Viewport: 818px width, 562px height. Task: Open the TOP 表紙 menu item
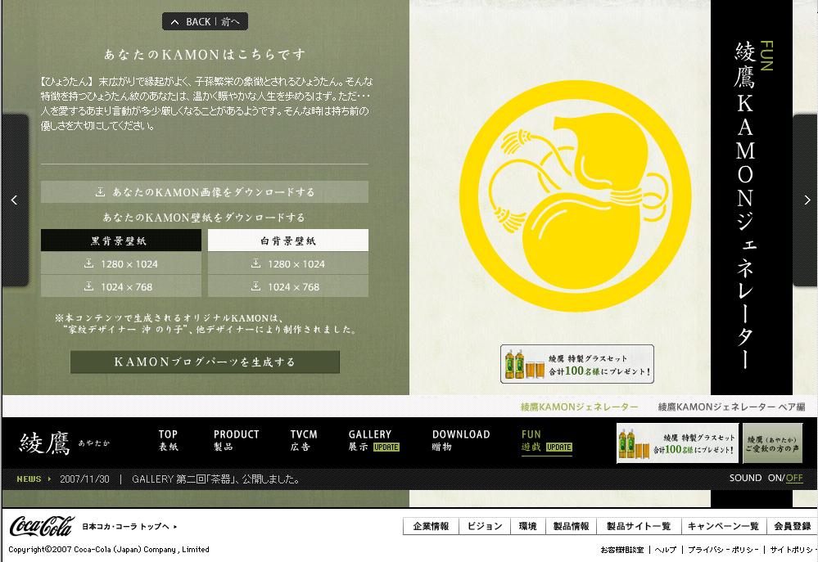click(x=168, y=441)
